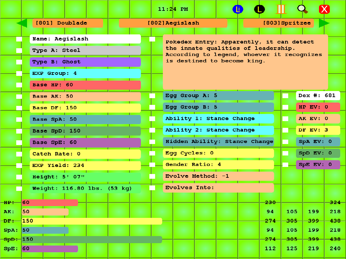Edit Ability 1: Stance Change field
Viewport: 346px width, 259px height.
219,118
